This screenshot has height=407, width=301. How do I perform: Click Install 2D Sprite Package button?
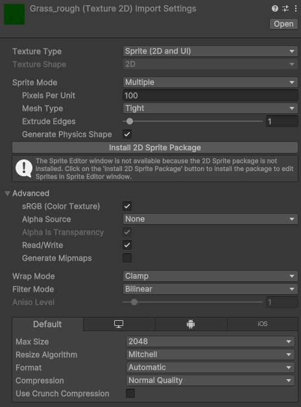click(155, 147)
